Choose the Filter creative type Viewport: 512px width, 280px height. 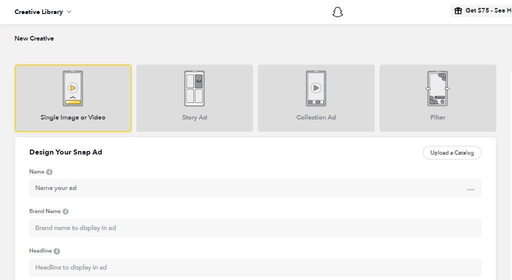[x=437, y=117]
